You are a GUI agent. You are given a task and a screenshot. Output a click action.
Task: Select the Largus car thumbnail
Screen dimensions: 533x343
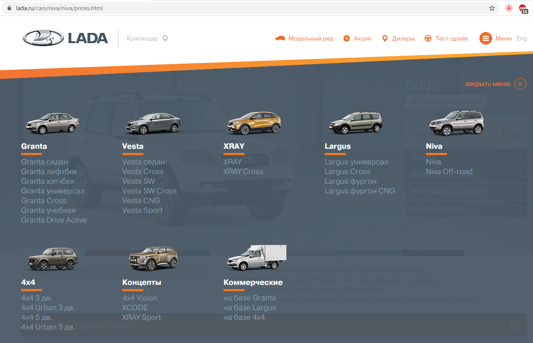tap(355, 123)
